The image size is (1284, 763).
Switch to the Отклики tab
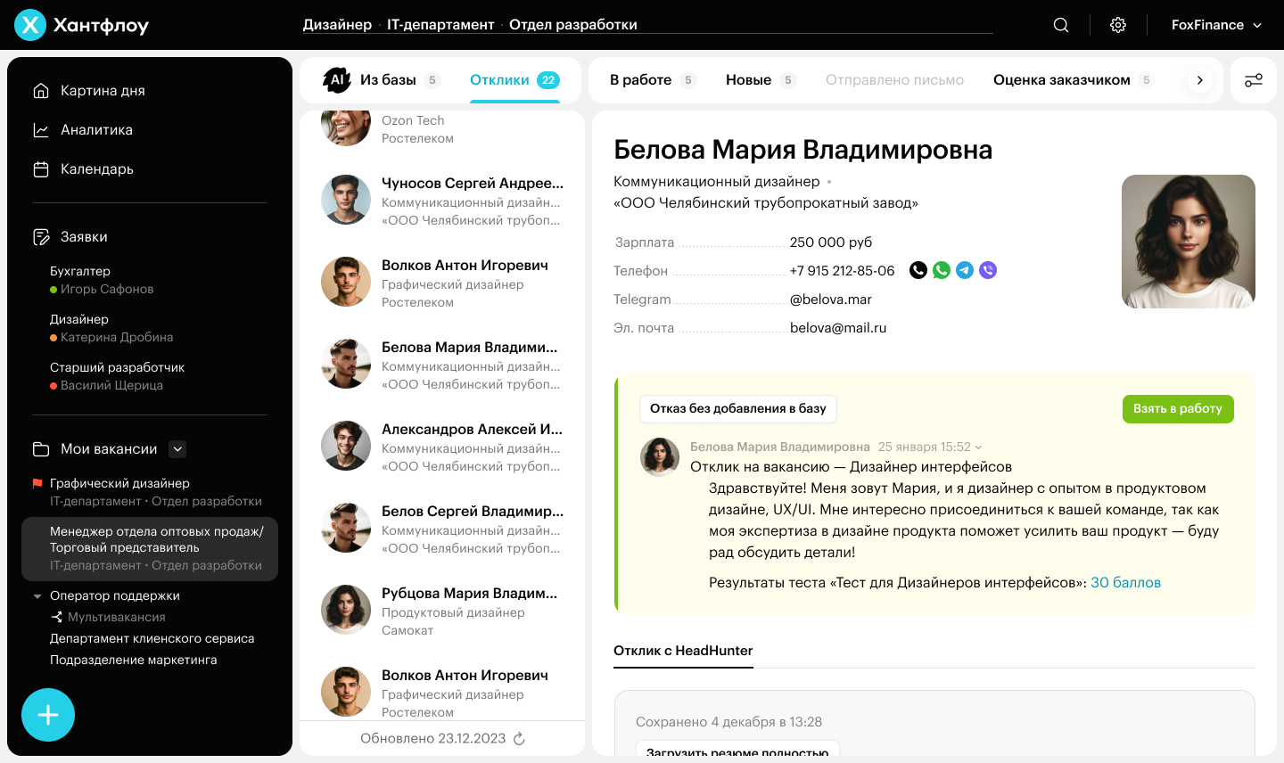(x=514, y=80)
